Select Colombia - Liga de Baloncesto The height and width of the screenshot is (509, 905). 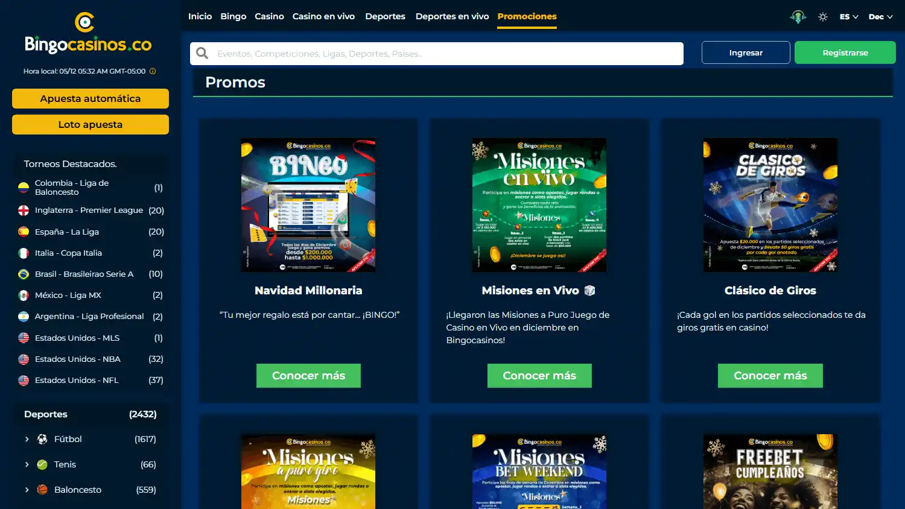pyautogui.click(x=91, y=188)
